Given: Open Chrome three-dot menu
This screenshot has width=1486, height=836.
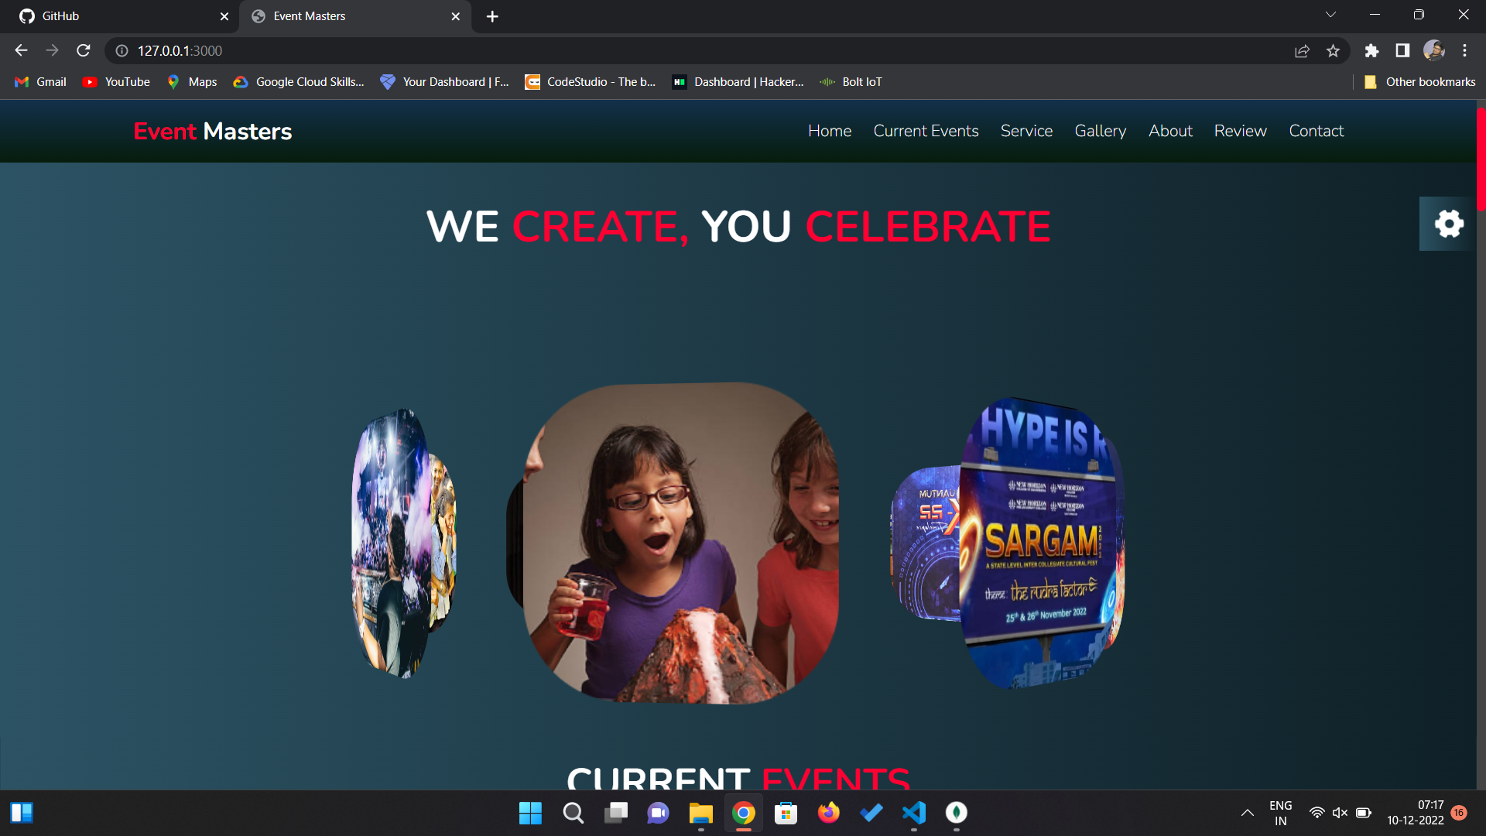Looking at the screenshot, I should tap(1464, 50).
